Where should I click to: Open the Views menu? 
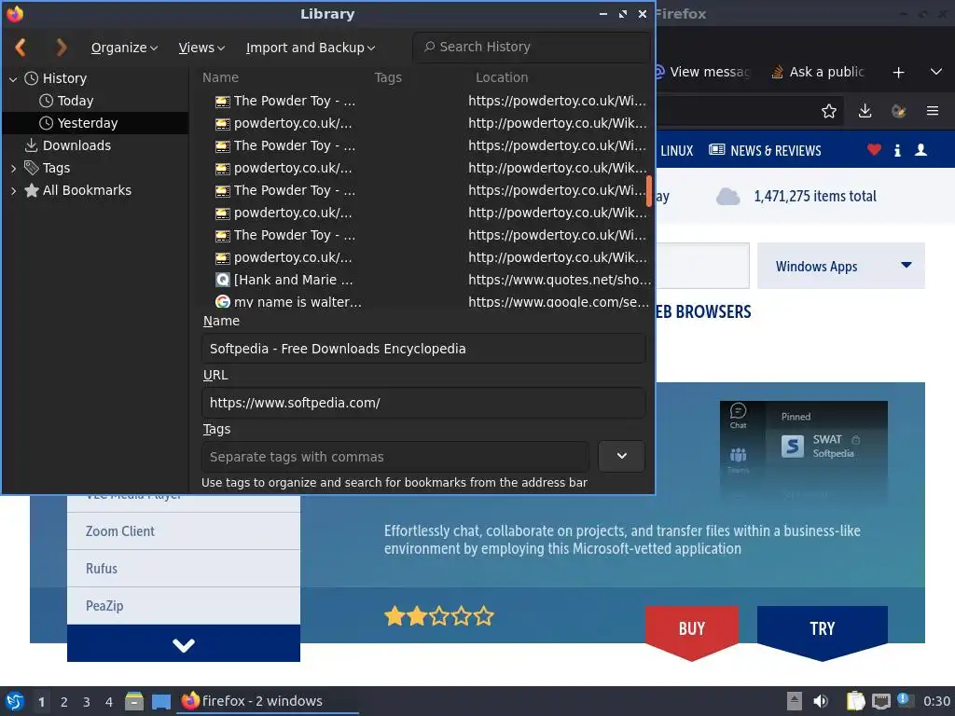(201, 48)
